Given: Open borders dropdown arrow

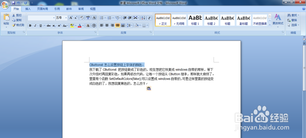Looking at the screenshot, I should pyautogui.click(x=147, y=25).
